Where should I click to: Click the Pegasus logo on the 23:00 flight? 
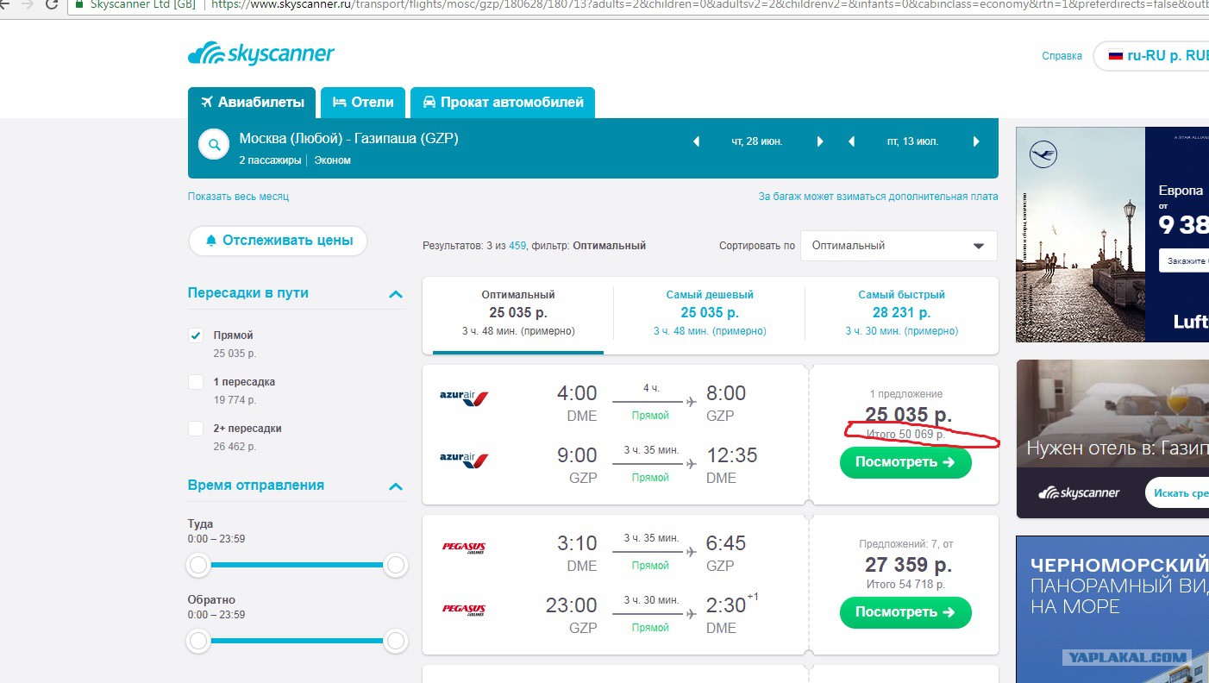[464, 609]
